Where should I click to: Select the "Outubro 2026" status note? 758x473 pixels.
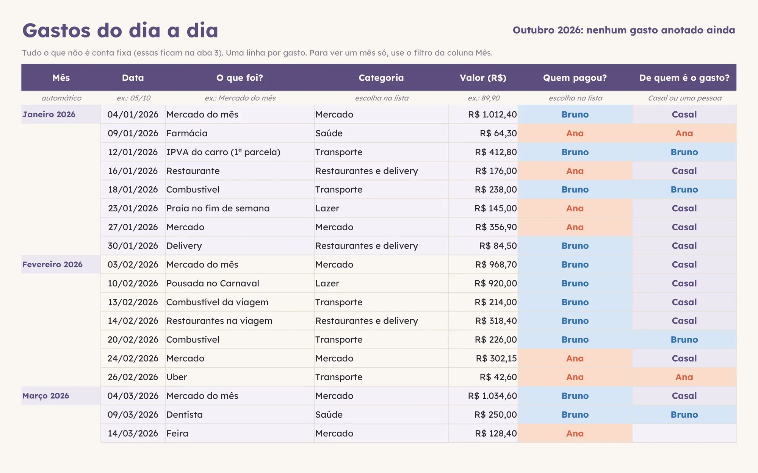coord(624,30)
